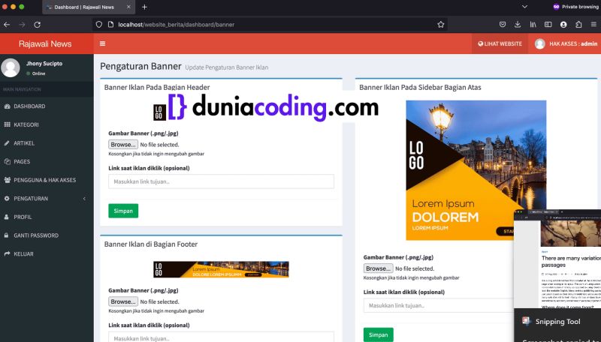Open the list all tabs chevron
This screenshot has width=601, height=342.
[524, 7]
